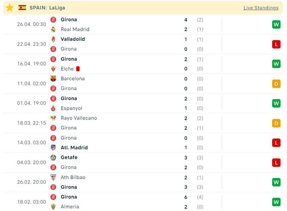Open the Live Standings link
Image resolution: width=287 pixels, height=211 pixels.
[261, 8]
